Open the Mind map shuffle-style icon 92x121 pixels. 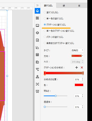37,84
